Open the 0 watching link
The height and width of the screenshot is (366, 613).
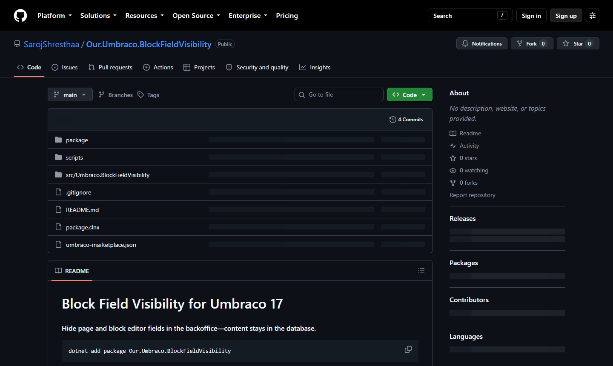click(469, 170)
